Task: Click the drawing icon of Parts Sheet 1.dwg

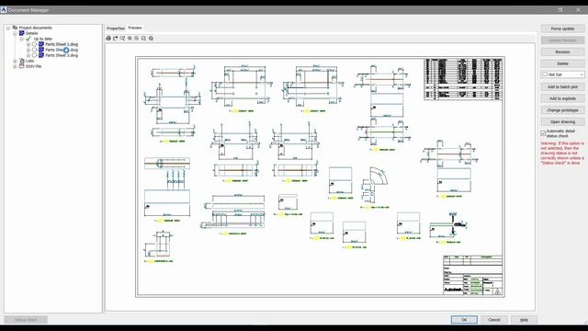Action: (41, 44)
